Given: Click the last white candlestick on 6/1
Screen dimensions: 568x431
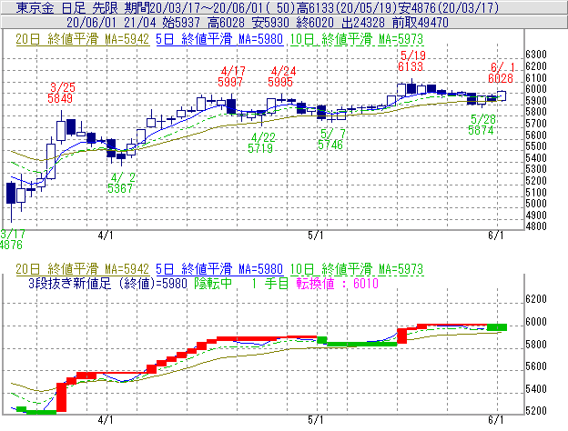Looking at the screenshot, I should pyautogui.click(x=502, y=95).
